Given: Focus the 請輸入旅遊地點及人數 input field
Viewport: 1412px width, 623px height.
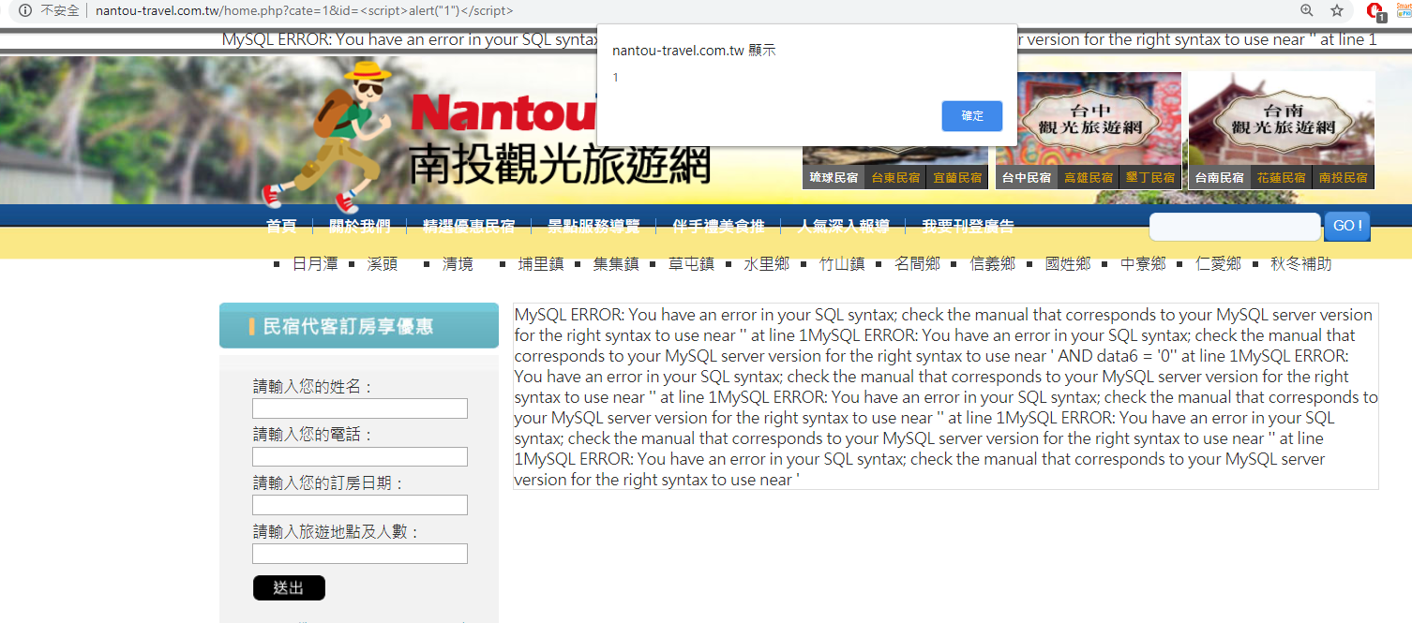Looking at the screenshot, I should [360, 554].
